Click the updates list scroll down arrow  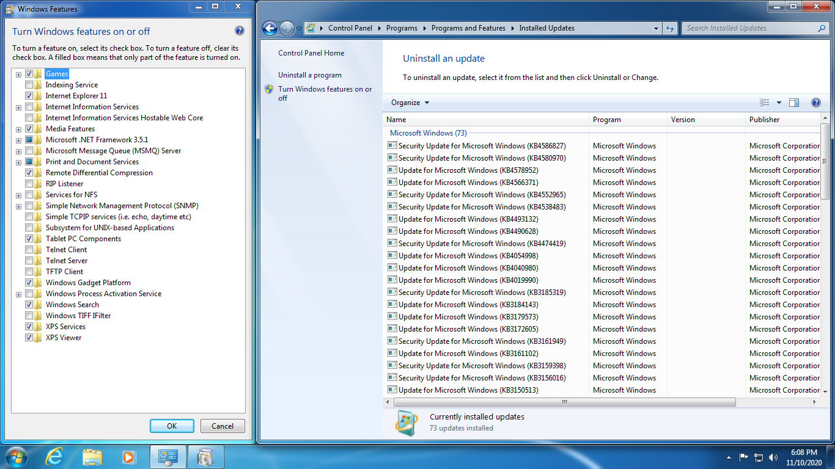(x=825, y=391)
